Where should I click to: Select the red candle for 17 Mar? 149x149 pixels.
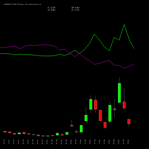point(100,116)
